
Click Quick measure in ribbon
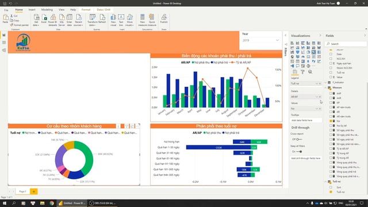(x=152, y=20)
